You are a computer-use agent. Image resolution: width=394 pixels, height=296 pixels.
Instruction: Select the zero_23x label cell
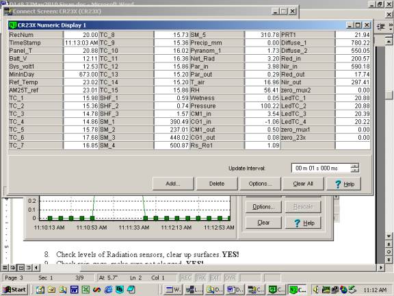[x=308, y=138]
